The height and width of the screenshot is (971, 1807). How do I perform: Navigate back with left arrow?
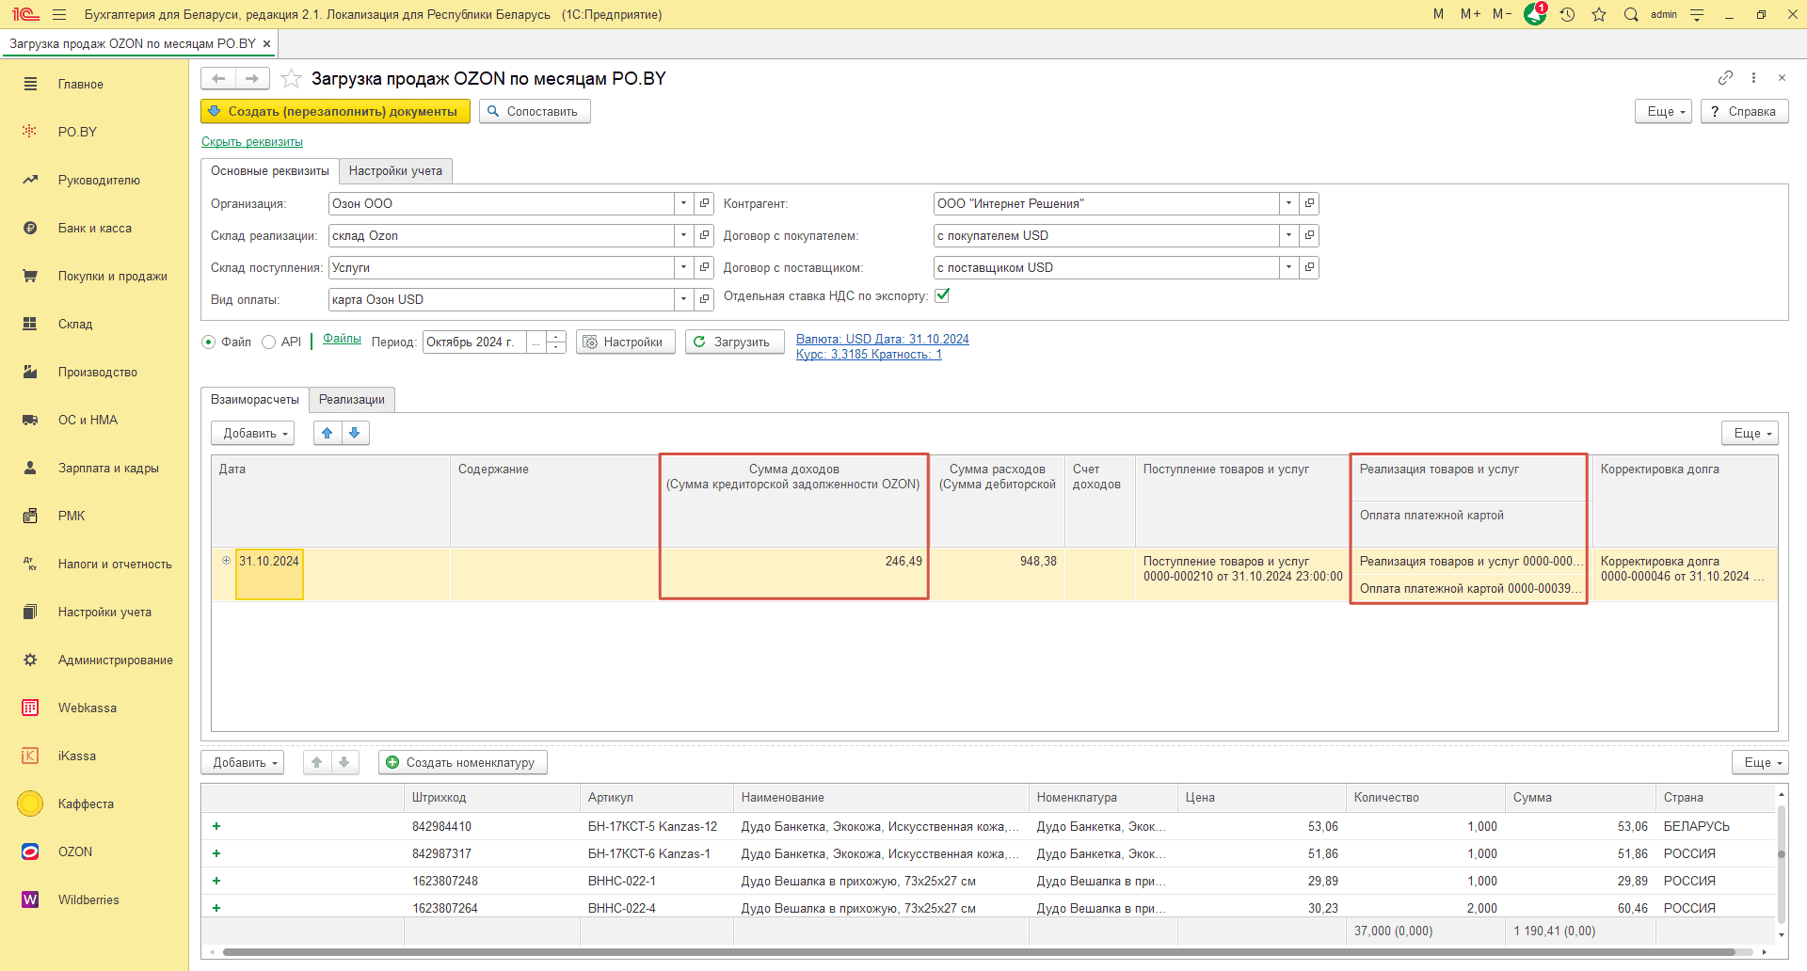pos(218,78)
